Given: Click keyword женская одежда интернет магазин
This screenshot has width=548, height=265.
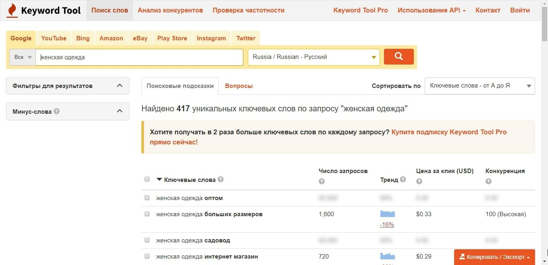Looking at the screenshot, I should coord(207,257).
